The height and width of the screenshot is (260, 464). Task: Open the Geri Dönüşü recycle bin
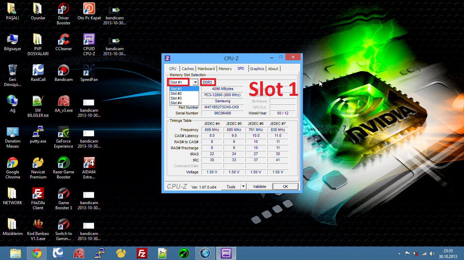coord(13,75)
